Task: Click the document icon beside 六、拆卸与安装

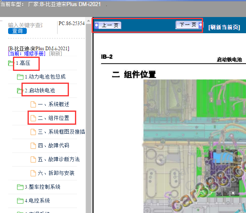Action: 33,173
